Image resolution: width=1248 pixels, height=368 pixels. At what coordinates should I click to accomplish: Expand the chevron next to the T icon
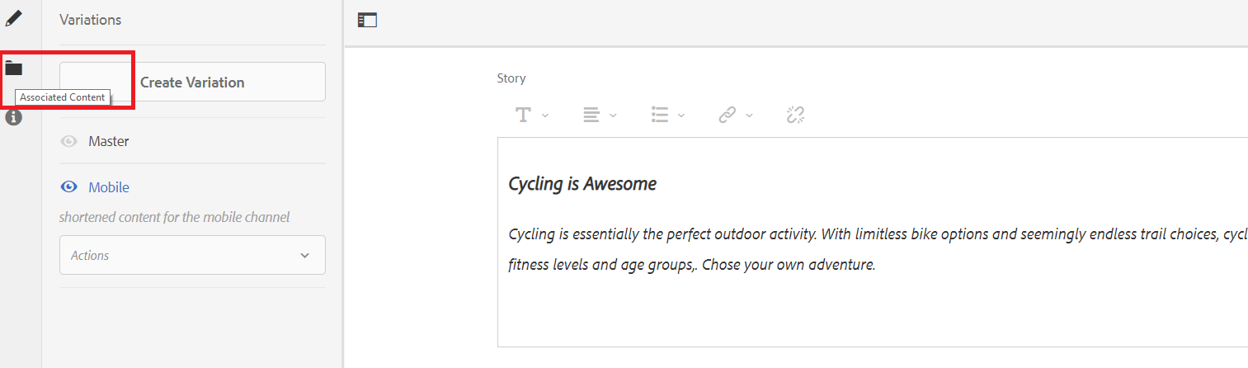pyautogui.click(x=545, y=116)
